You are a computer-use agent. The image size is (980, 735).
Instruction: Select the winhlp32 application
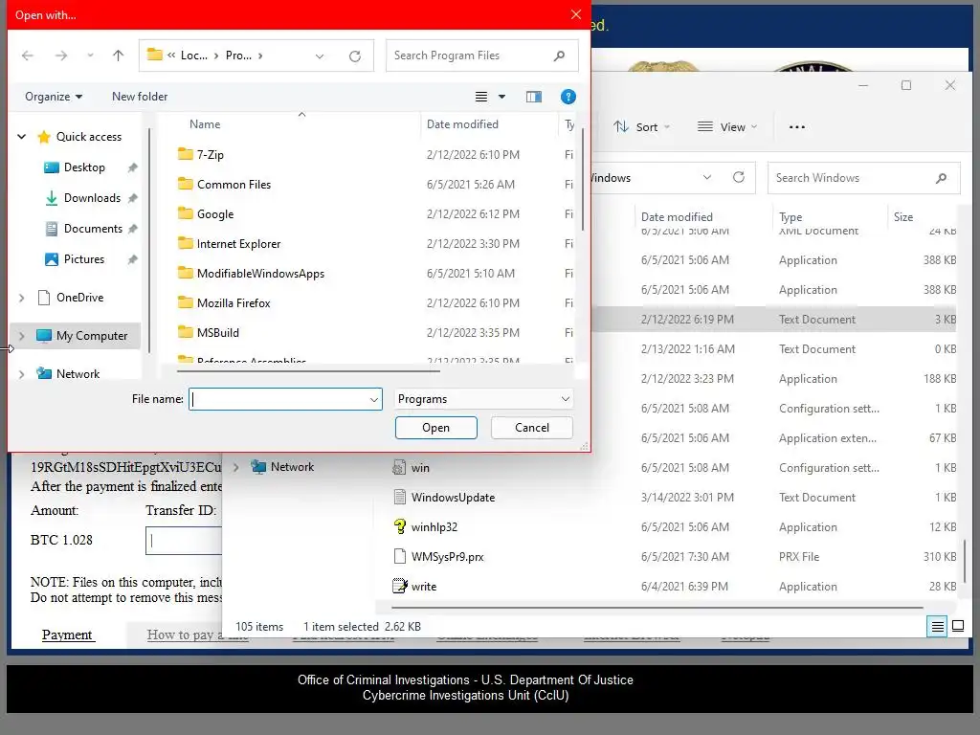(434, 527)
